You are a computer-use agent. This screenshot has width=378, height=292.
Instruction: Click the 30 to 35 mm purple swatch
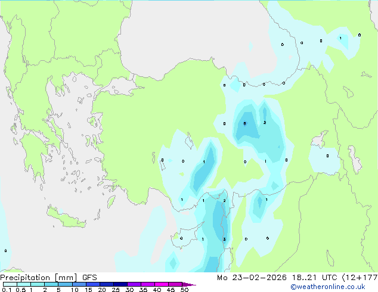[134, 284]
